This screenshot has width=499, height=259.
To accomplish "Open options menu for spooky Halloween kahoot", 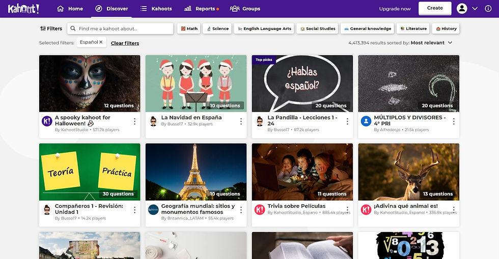I will click(x=134, y=121).
